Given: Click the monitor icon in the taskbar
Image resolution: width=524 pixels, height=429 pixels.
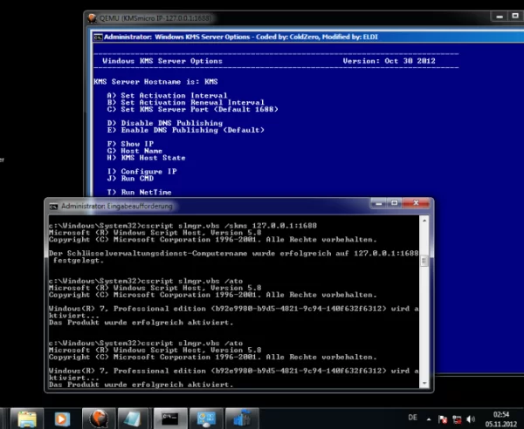Looking at the screenshot, I should point(207,418).
